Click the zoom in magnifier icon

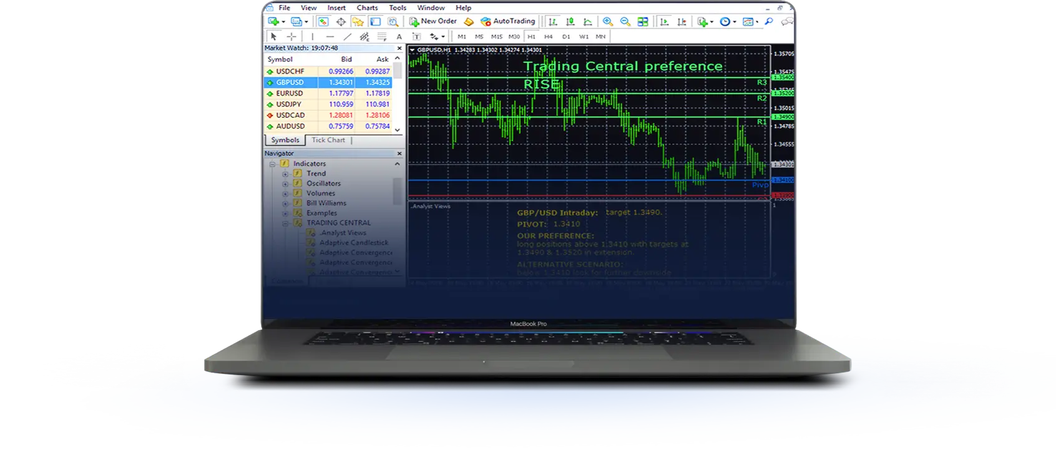(607, 22)
